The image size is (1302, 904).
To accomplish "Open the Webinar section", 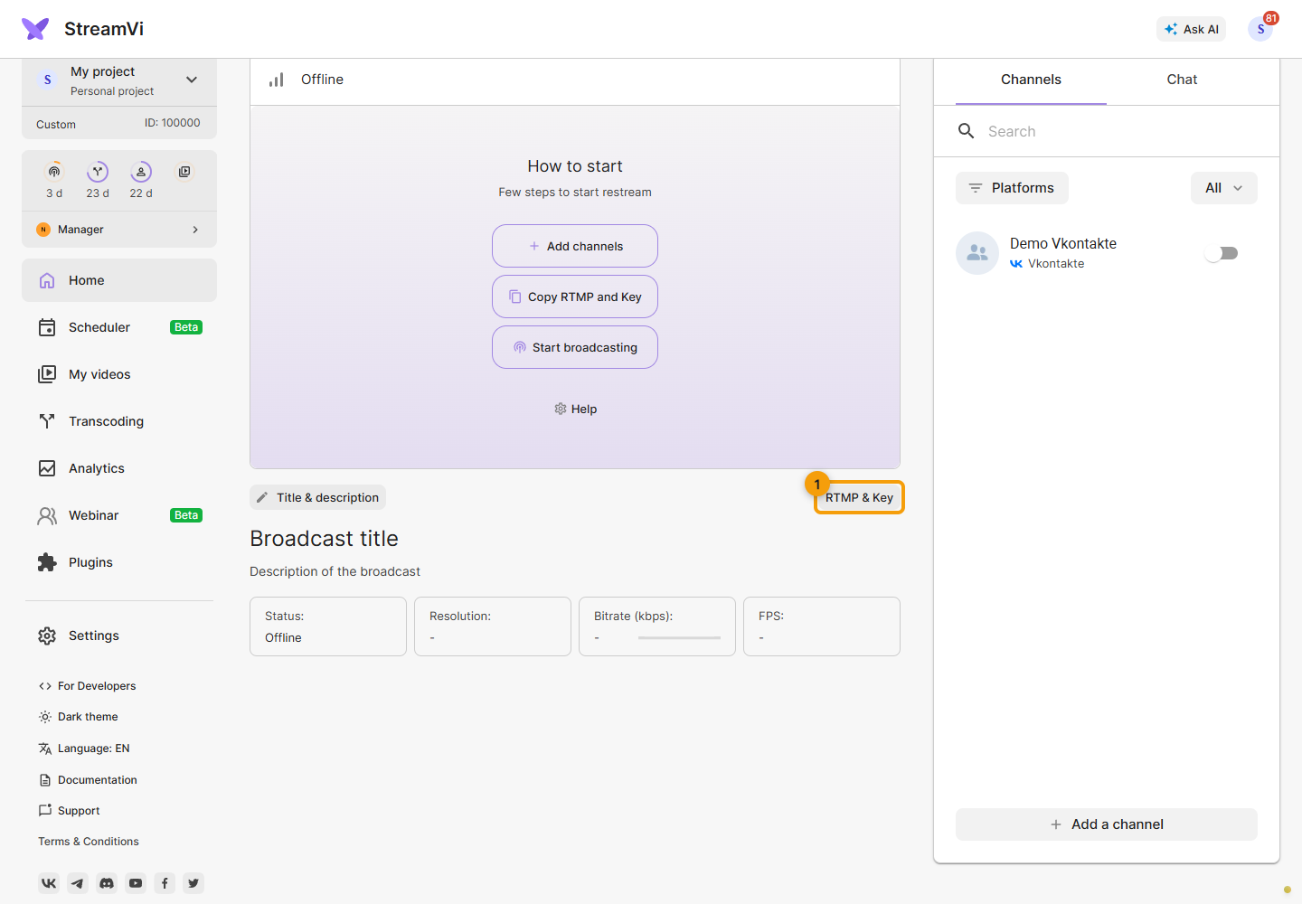I will [119, 515].
